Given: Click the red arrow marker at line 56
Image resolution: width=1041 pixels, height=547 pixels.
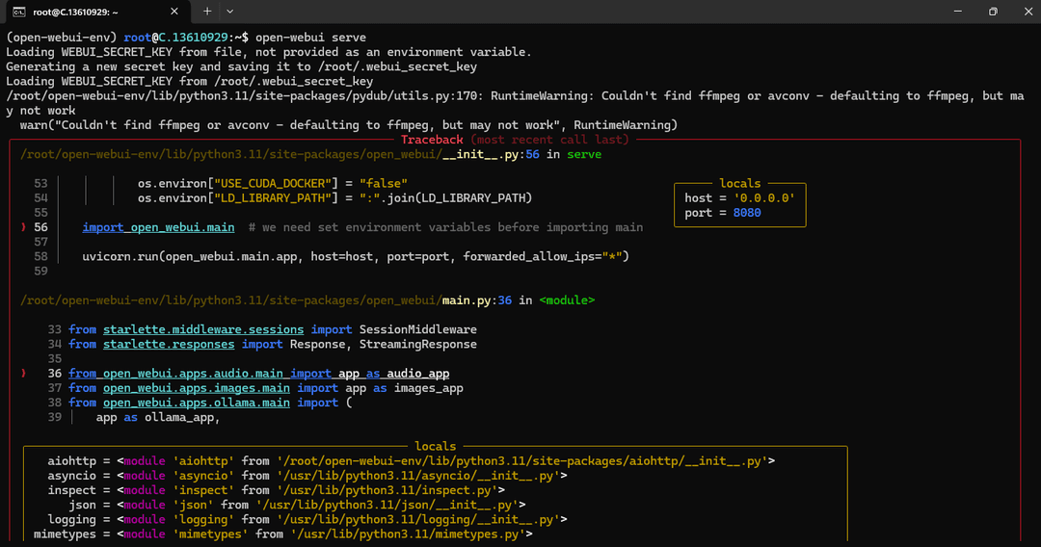Looking at the screenshot, I should coord(23,228).
